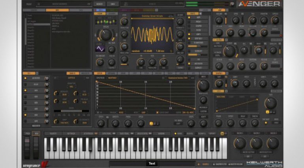Click the yellow lock icon above keyboard
The width and height of the screenshot is (304, 168).
tap(222, 133)
